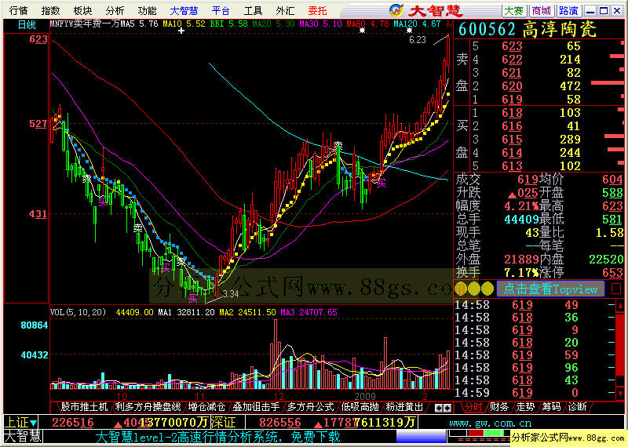The width and height of the screenshot is (628, 447).
Task: Click the trade list scroll up arrow
Action: tap(620, 305)
